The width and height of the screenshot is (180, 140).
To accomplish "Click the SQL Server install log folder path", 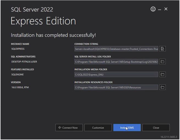I will click(x=116, y=62).
